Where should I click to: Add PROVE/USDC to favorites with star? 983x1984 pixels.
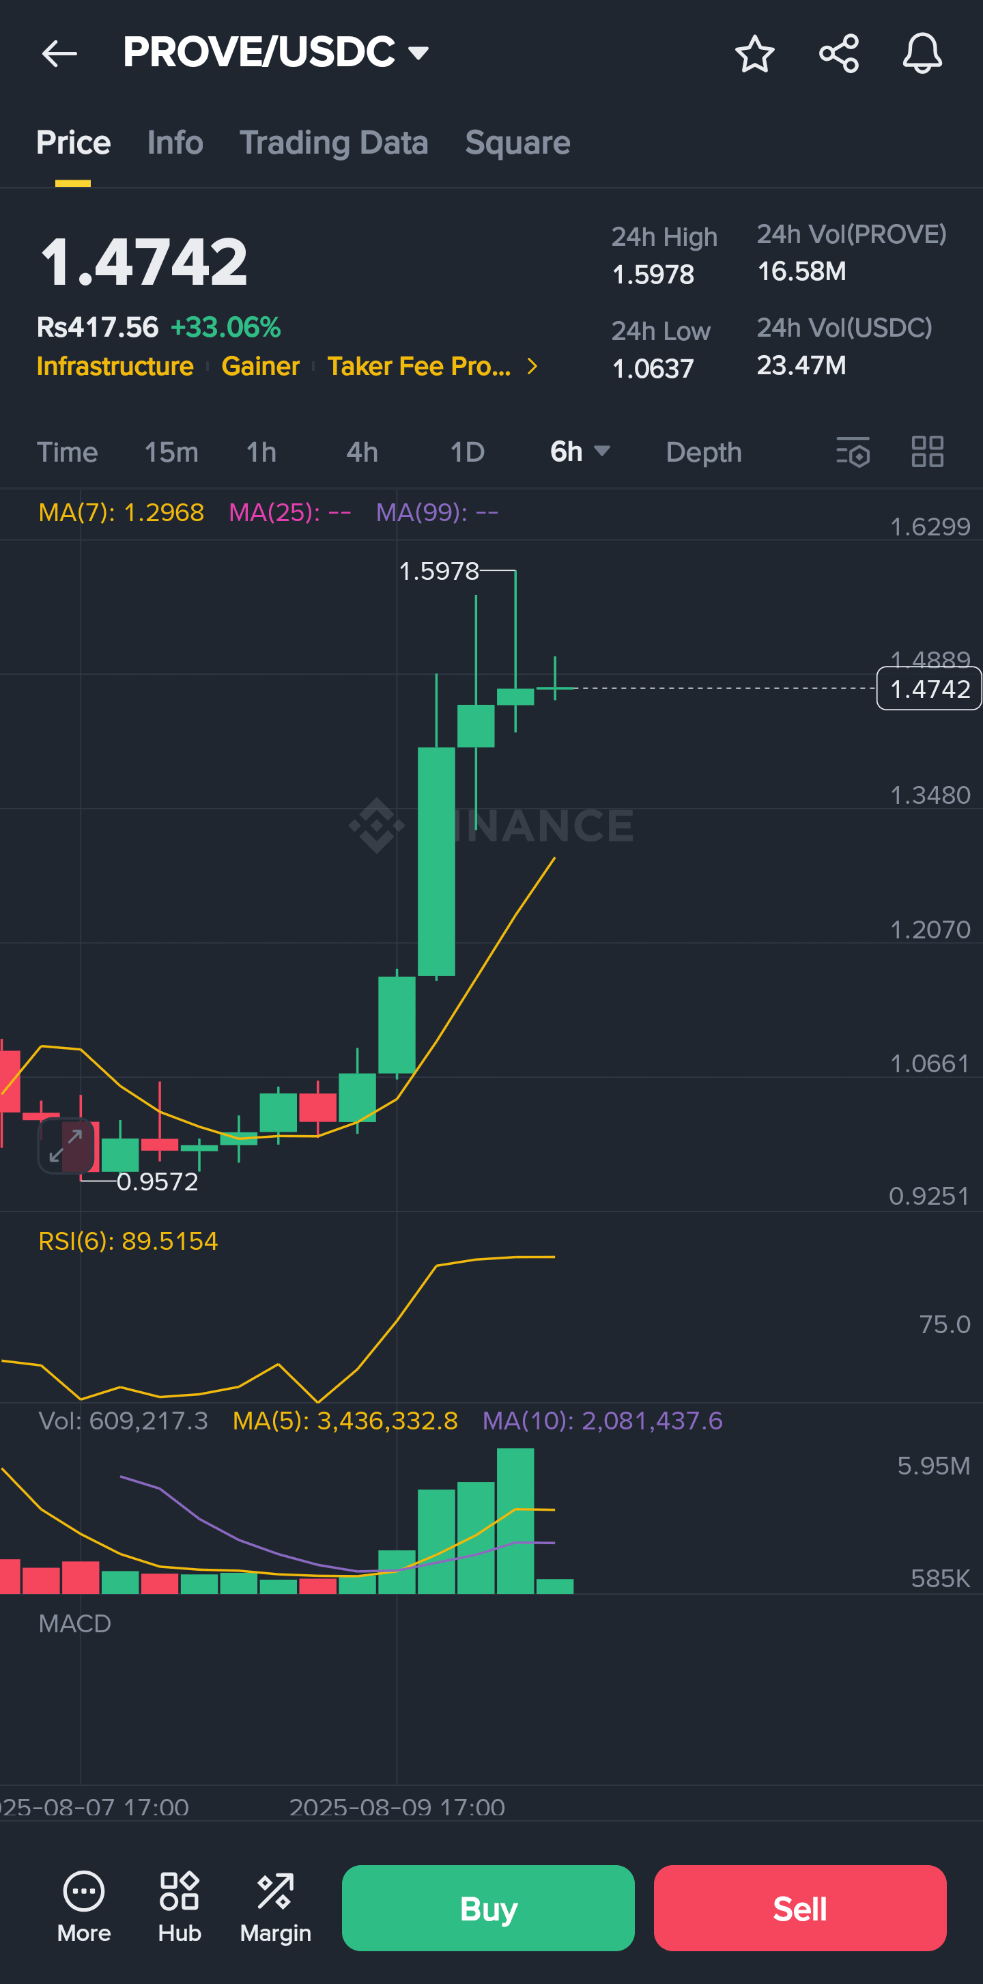(x=754, y=54)
